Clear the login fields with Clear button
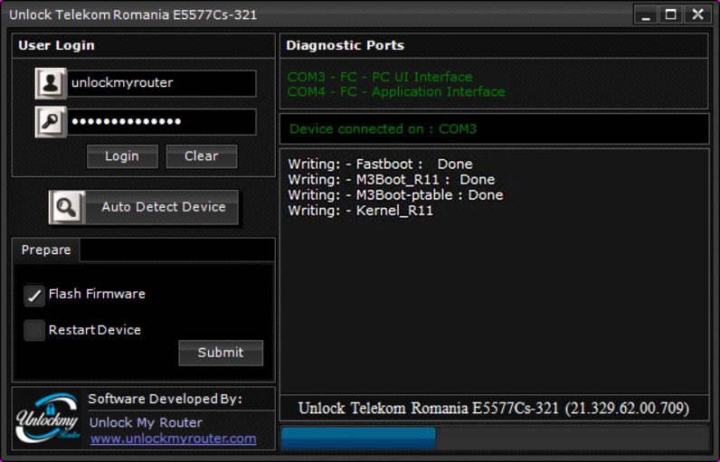Screen dimensions: 720x462 [x=202, y=156]
